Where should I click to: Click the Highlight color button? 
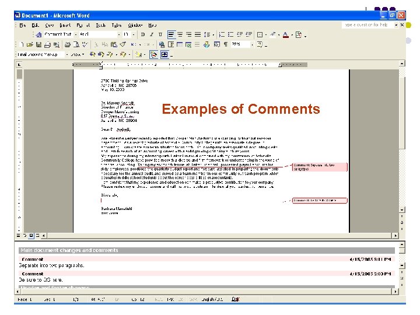click(x=273, y=34)
